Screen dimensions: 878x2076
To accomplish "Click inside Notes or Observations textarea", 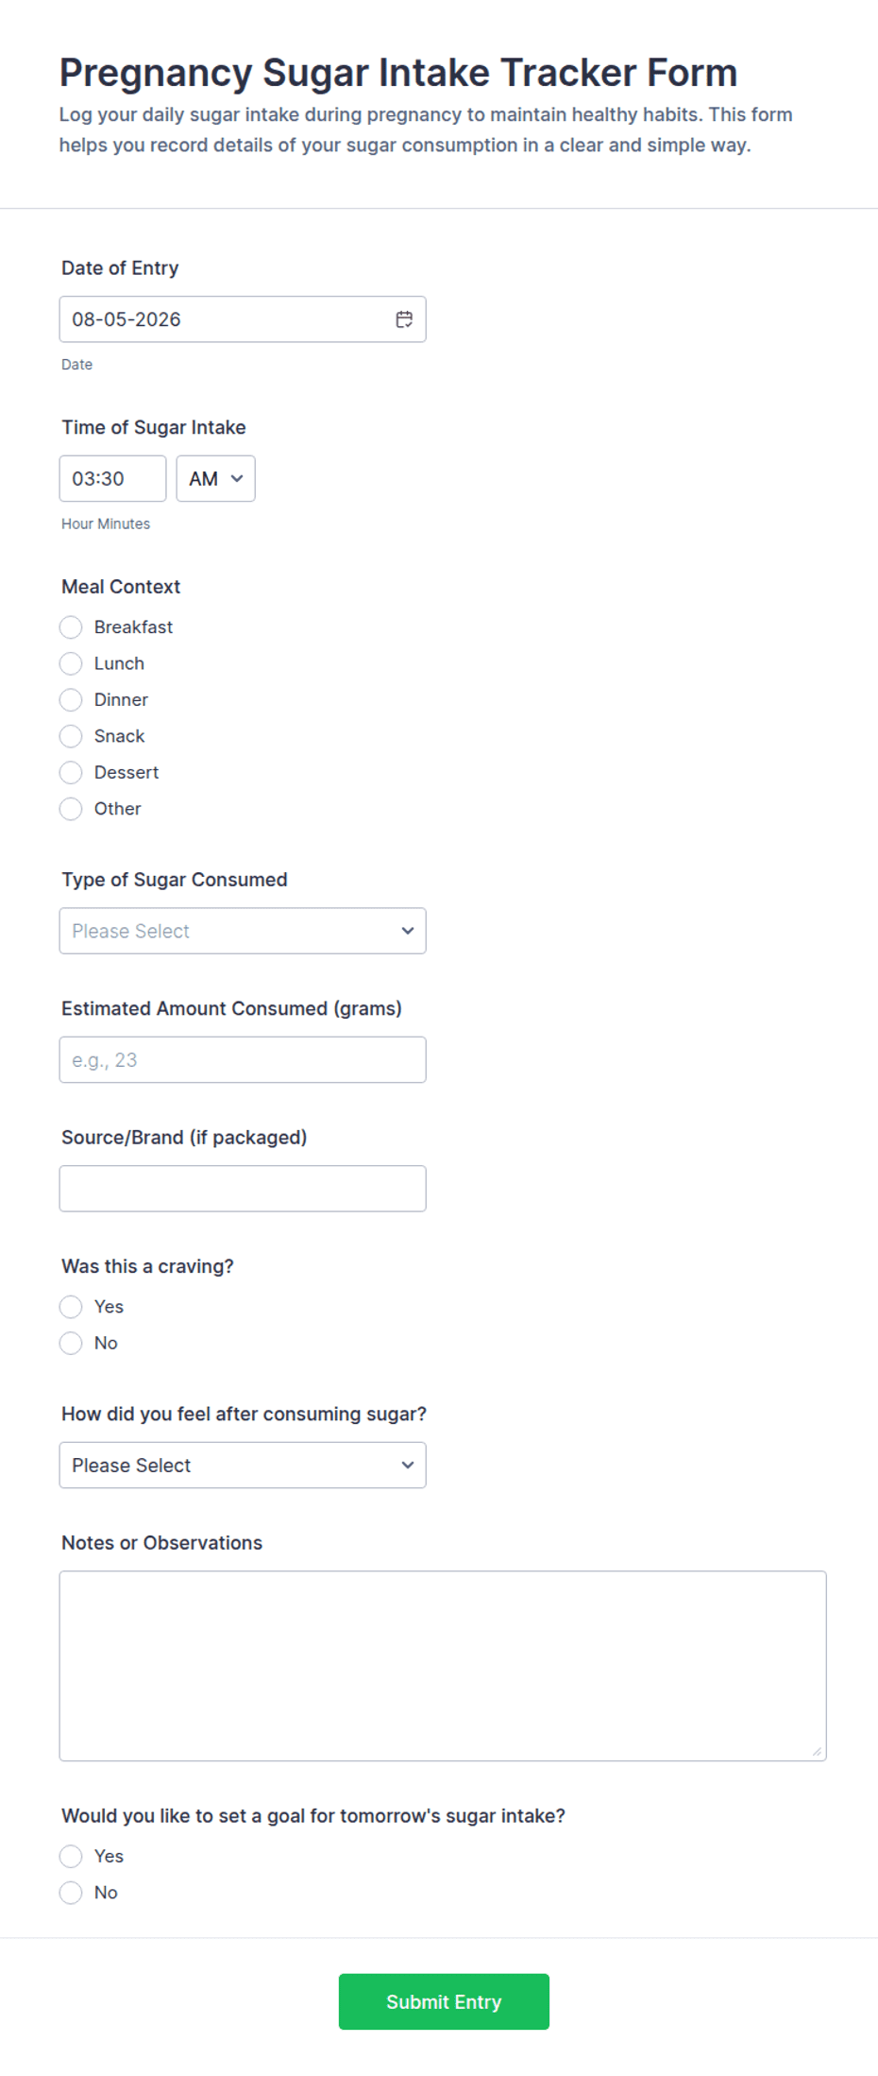I will point(443,1666).
